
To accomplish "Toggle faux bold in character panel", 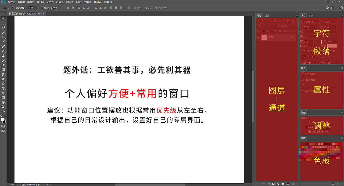I will pyautogui.click(x=304, y=51).
